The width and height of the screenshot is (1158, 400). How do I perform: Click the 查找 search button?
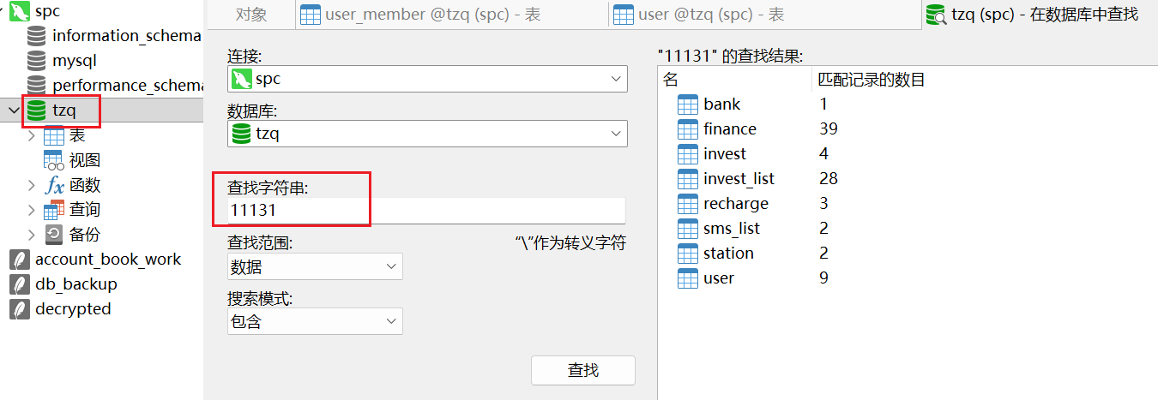[x=582, y=370]
